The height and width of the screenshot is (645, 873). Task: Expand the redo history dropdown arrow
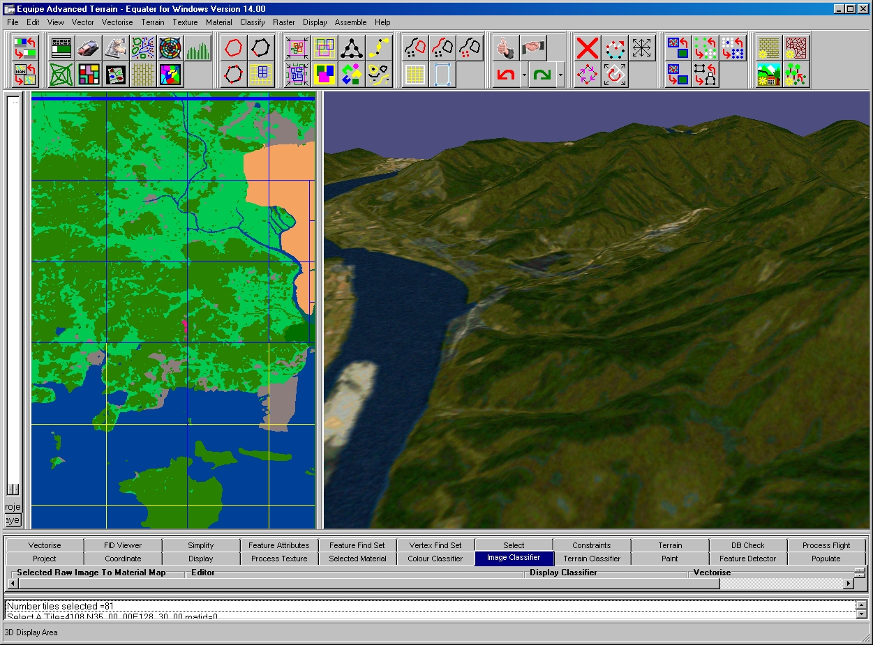[x=560, y=74]
